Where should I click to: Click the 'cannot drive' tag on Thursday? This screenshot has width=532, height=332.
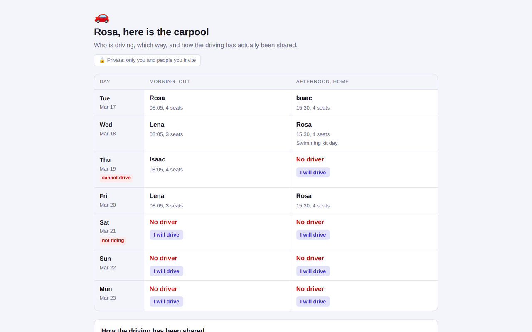(x=116, y=178)
